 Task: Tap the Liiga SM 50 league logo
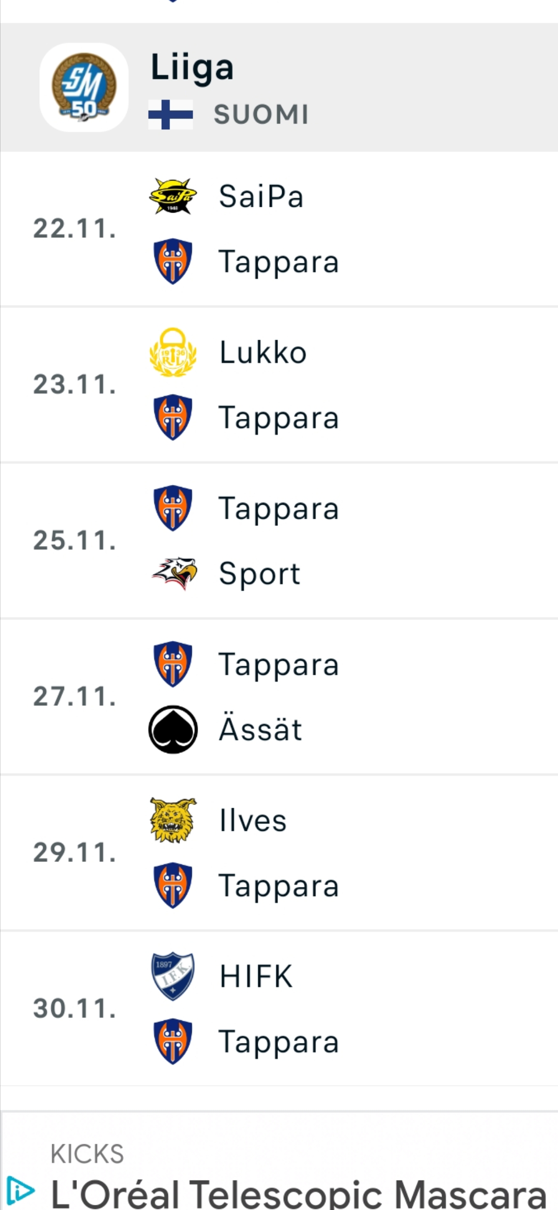pyautogui.click(x=84, y=87)
